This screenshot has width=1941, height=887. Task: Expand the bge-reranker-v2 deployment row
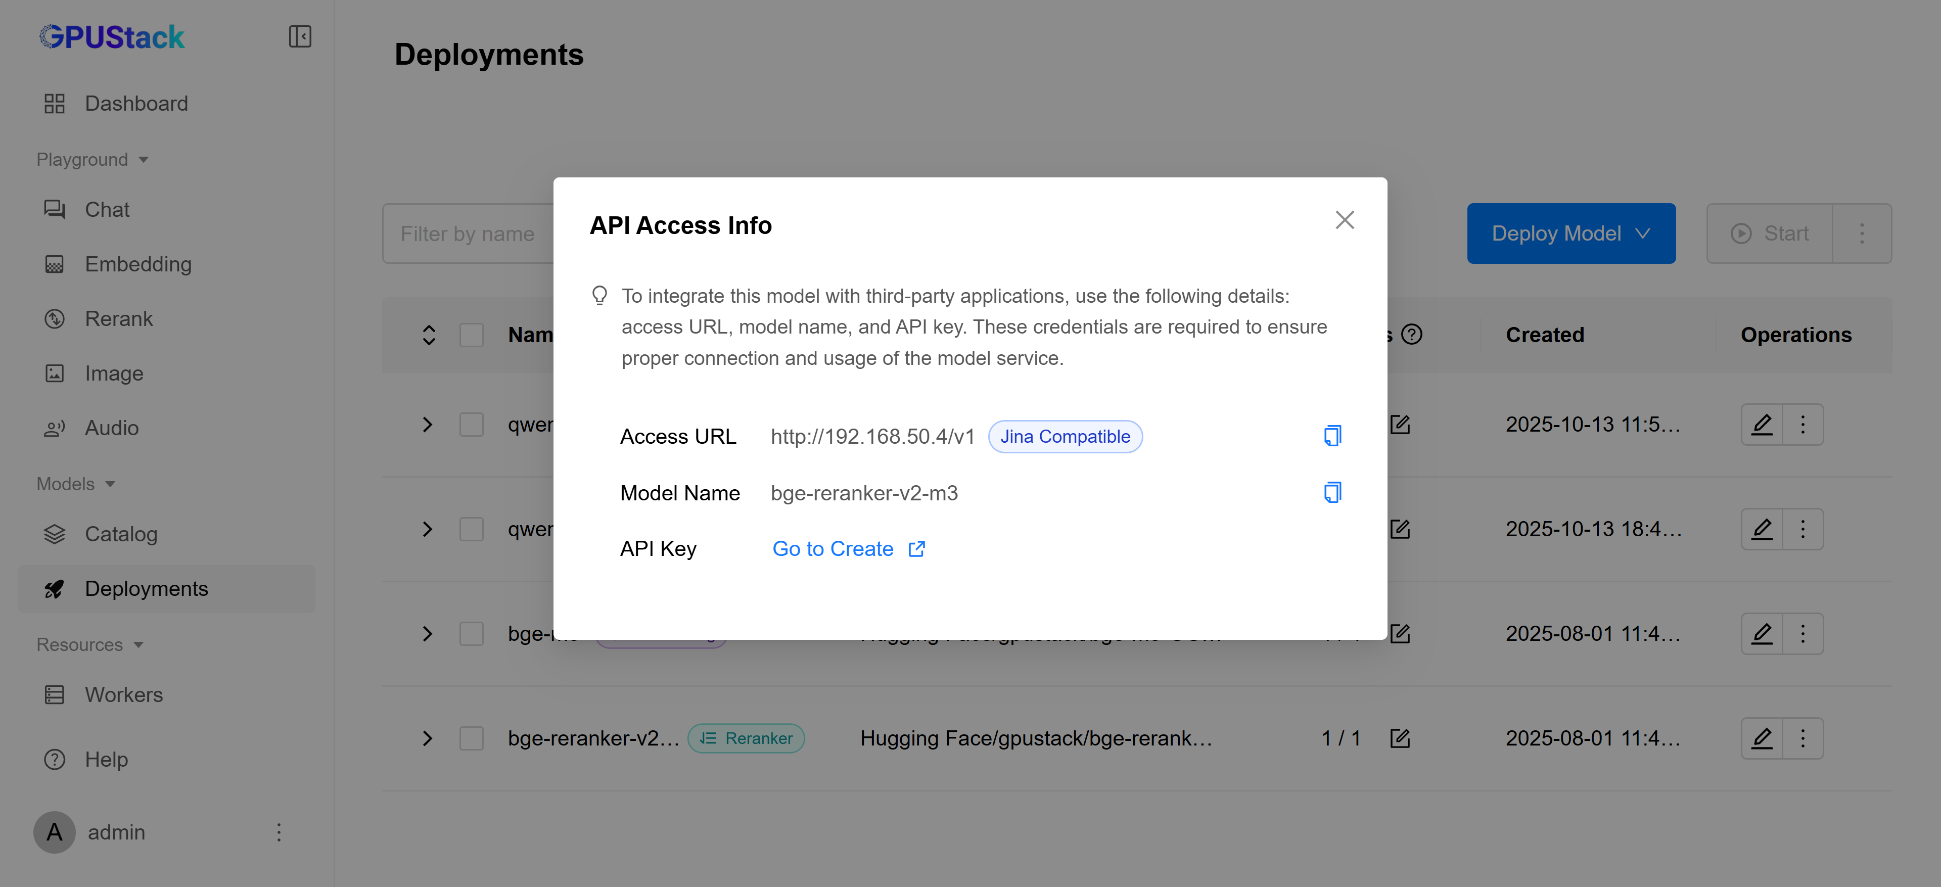(x=427, y=738)
